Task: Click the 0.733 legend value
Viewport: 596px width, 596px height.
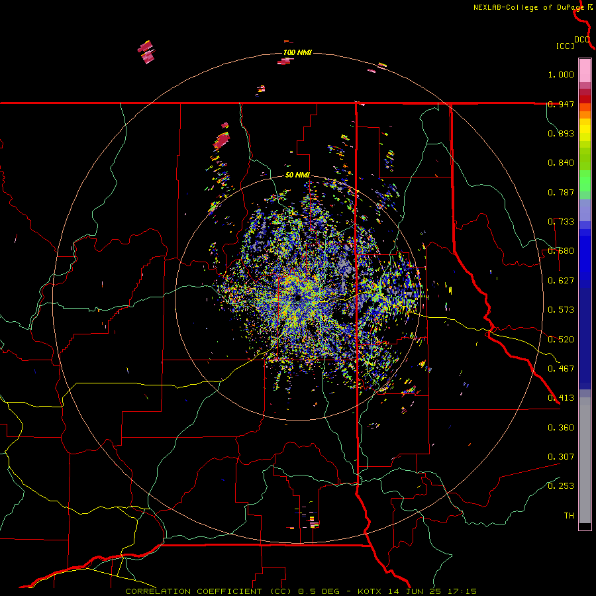Action: point(561,222)
